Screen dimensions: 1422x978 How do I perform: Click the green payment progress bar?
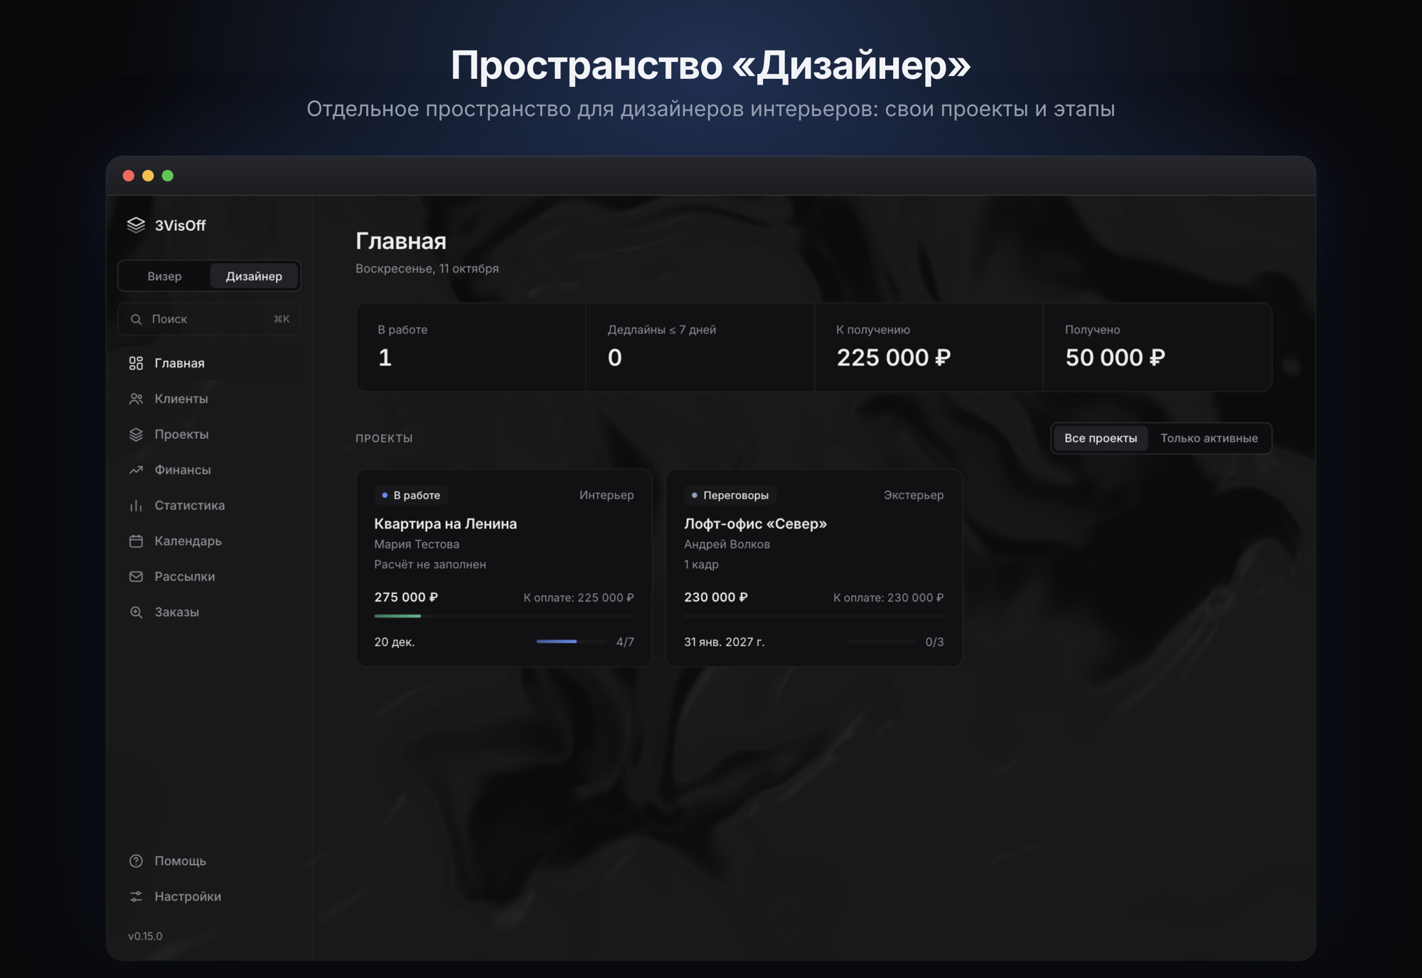[504, 616]
